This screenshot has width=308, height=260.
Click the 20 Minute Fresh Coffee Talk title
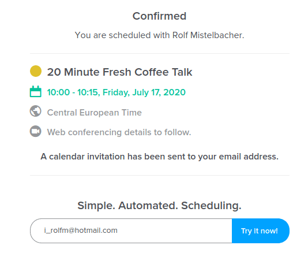point(119,72)
